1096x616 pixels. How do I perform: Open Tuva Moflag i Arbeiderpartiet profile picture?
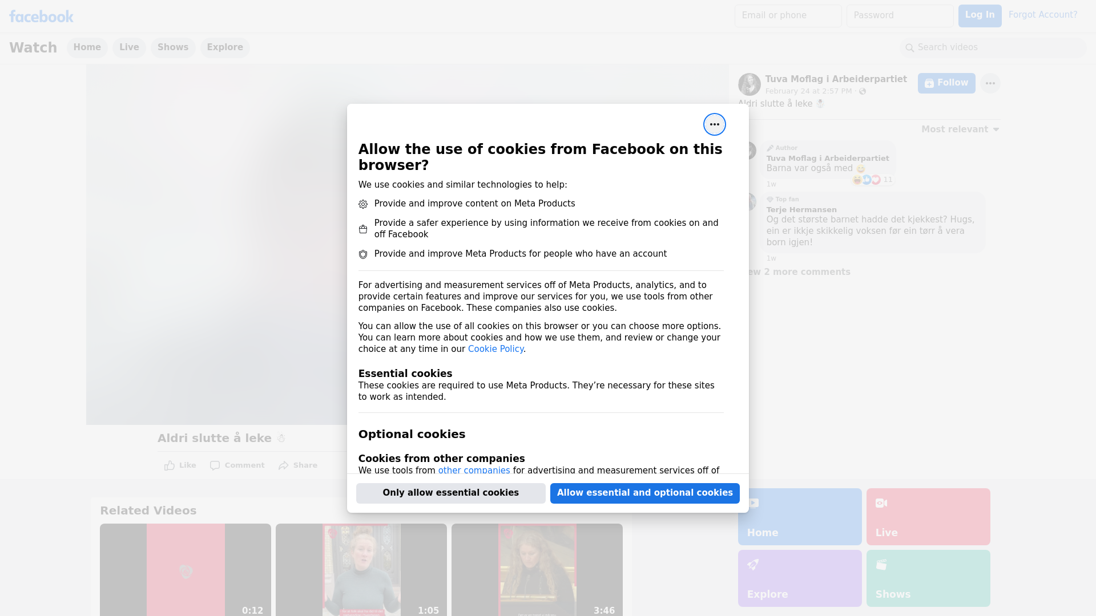749,84
